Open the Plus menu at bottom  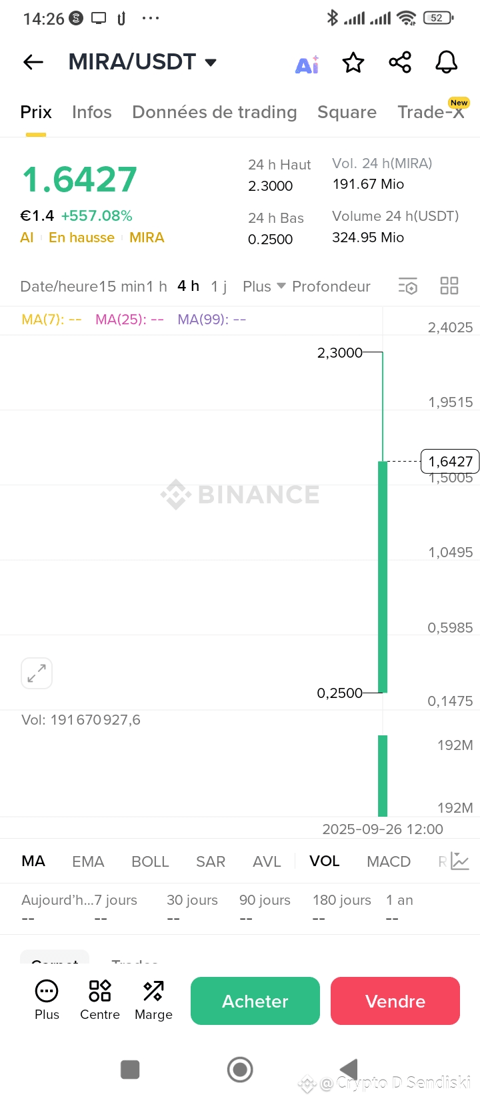pyautogui.click(x=47, y=1000)
